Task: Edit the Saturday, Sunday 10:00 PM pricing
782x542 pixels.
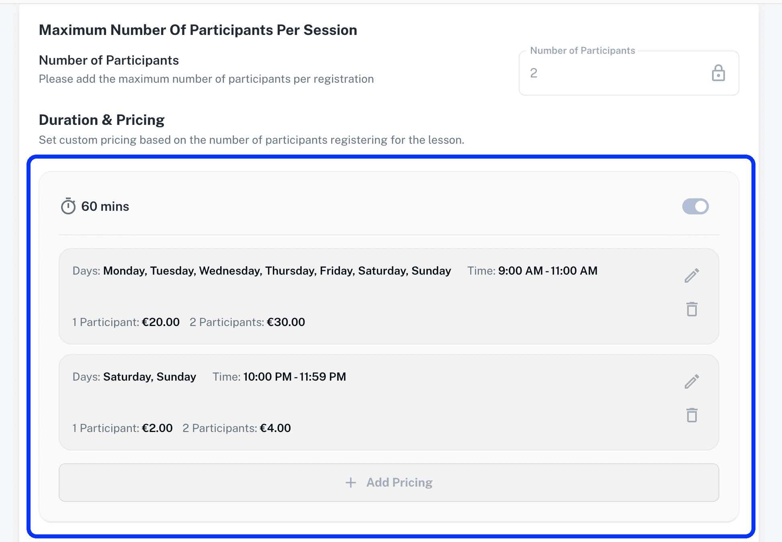Action: [x=692, y=382]
